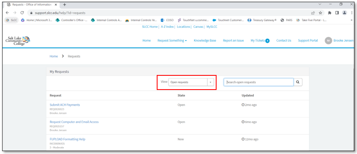
Task: Share this page icon in address bar
Action: pos(313,13)
